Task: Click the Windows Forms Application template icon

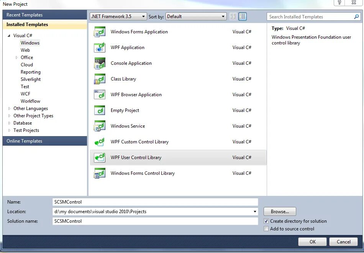Action: point(100,32)
